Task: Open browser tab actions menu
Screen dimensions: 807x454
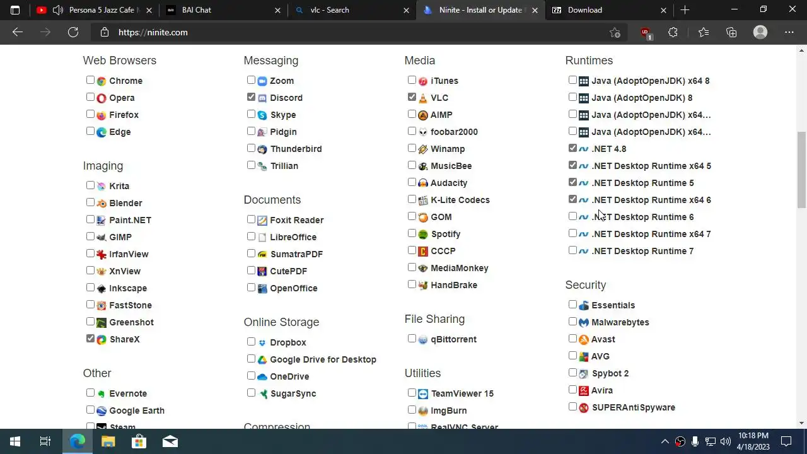Action: click(15, 10)
